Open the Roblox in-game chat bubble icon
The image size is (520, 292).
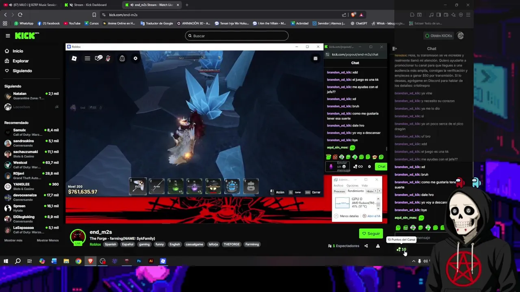[98, 58]
